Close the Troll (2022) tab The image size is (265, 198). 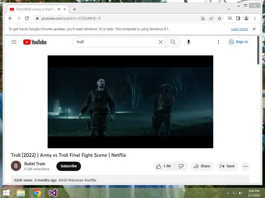[64, 9]
